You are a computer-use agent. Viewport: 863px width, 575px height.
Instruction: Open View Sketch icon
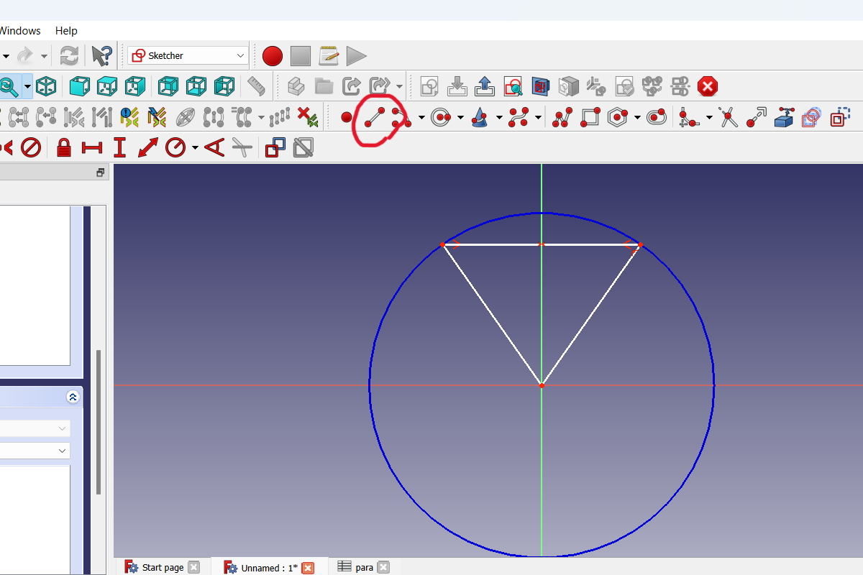coord(512,86)
